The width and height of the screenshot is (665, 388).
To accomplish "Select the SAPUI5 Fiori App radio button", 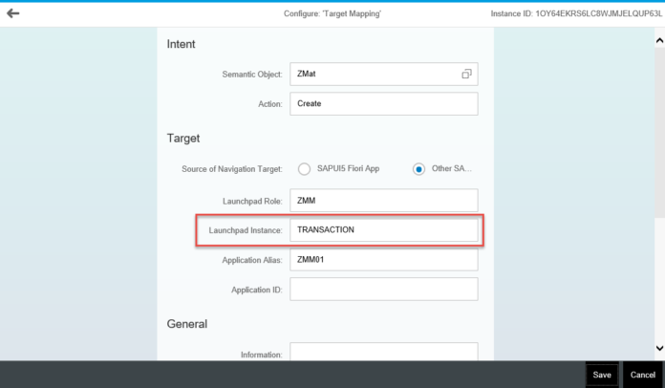I will (x=304, y=169).
